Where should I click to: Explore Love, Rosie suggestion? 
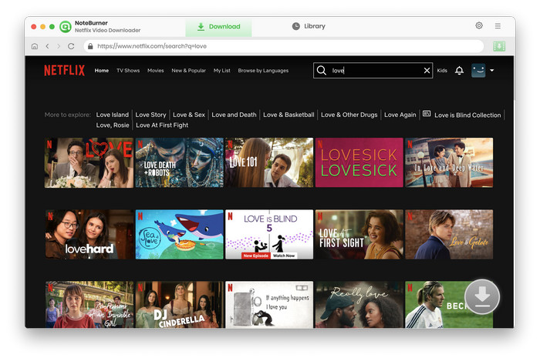tap(113, 125)
